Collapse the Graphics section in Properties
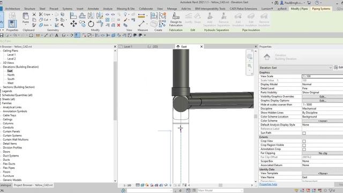The image size is (343, 193). click(x=301, y=72)
